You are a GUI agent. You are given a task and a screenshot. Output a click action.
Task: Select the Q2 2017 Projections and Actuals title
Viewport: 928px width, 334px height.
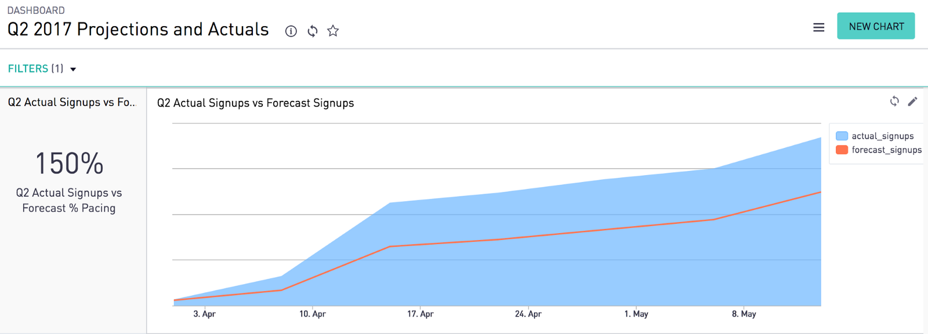coord(138,29)
